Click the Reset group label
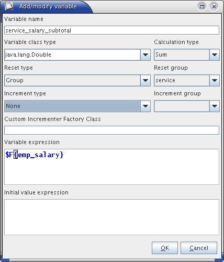 tap(171, 68)
